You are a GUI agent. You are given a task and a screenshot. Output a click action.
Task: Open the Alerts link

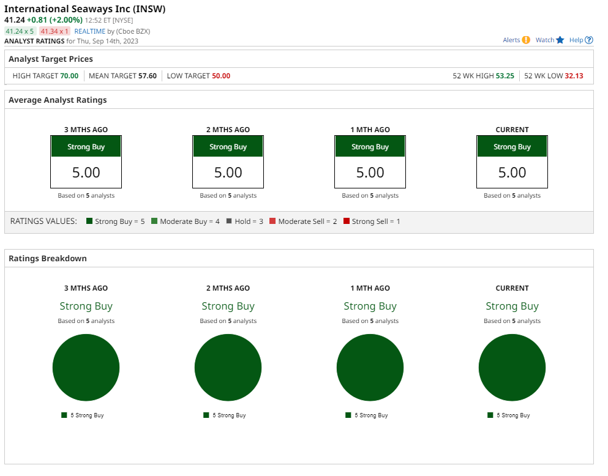coord(511,40)
